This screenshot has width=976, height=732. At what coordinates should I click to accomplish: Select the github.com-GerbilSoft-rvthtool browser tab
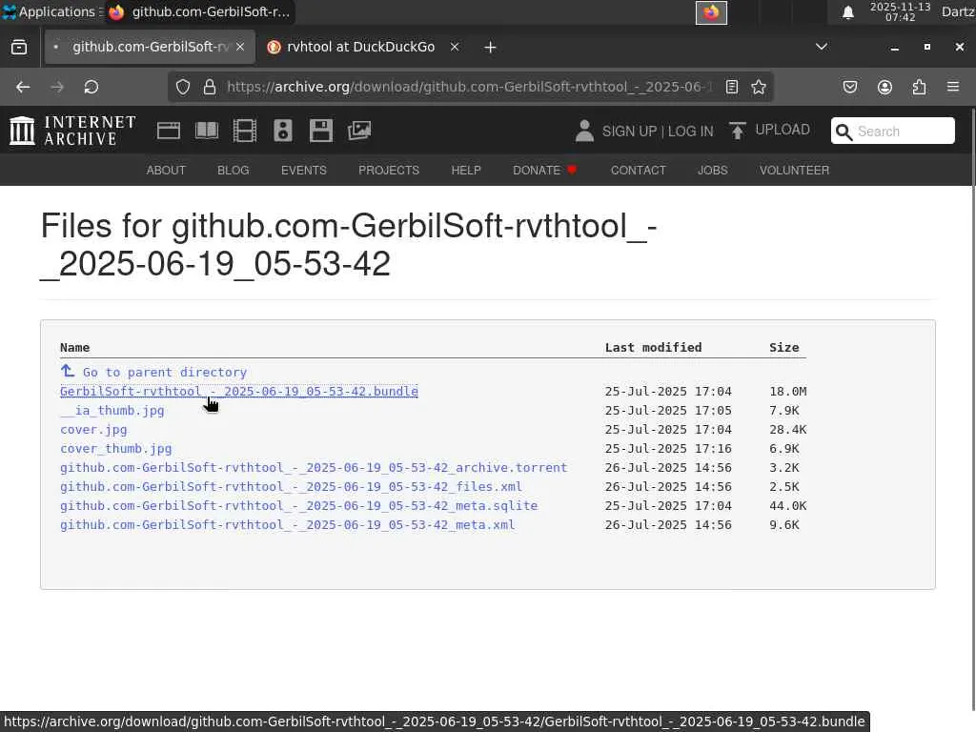(x=150, y=48)
